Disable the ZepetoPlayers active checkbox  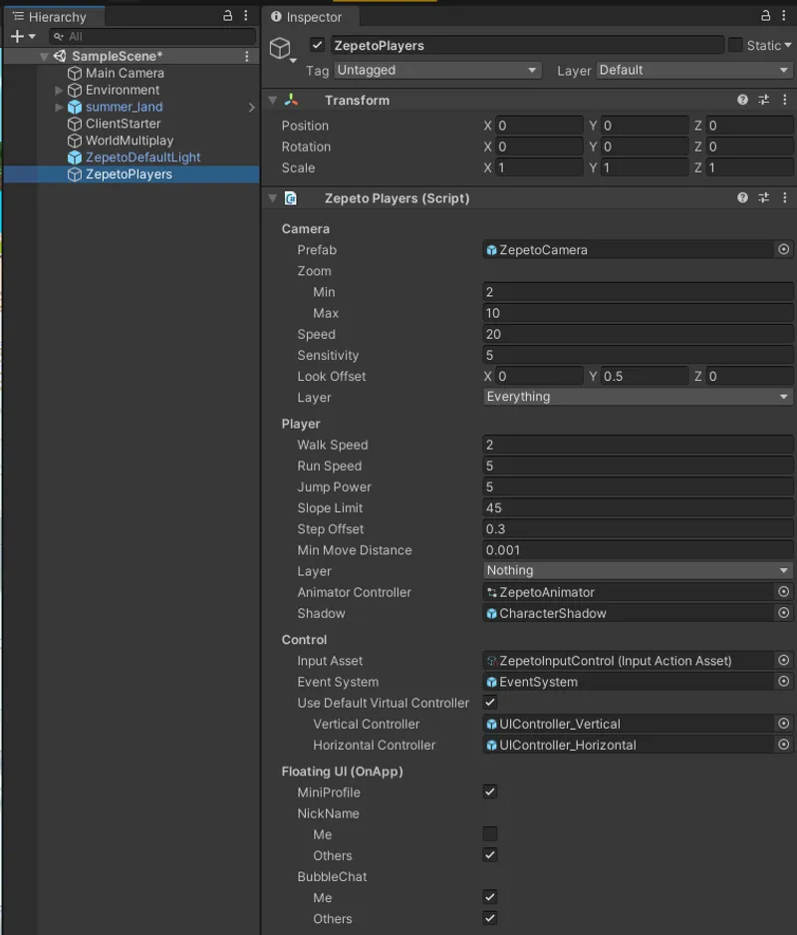coord(317,44)
